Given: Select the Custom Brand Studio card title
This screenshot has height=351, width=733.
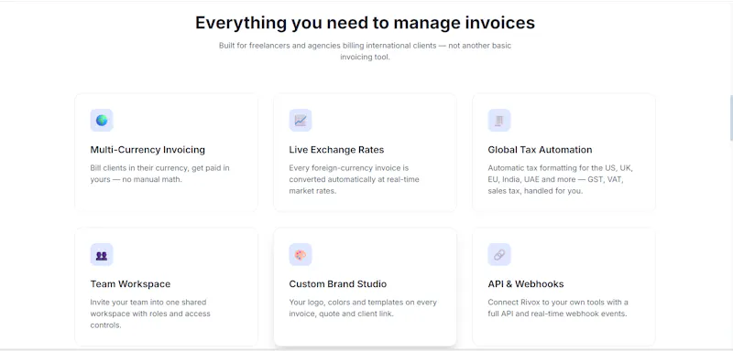Looking at the screenshot, I should coord(338,284).
